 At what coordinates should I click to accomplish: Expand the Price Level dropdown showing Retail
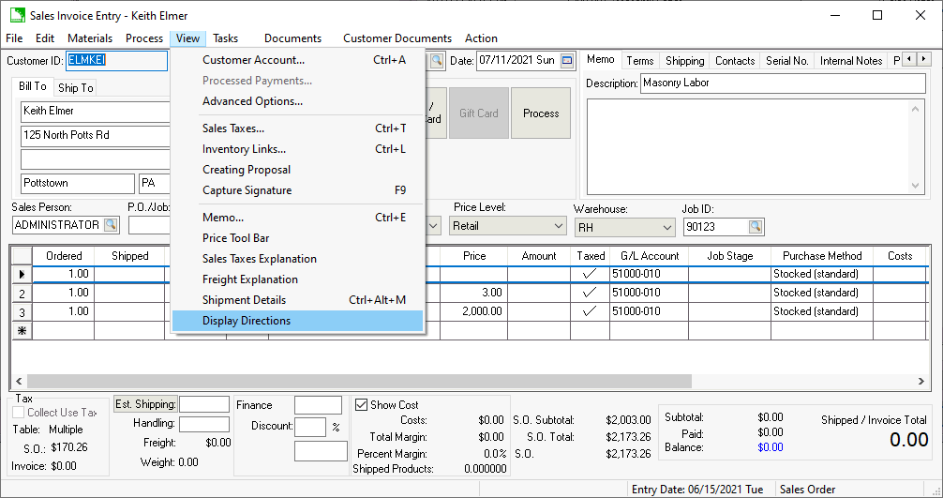pos(558,226)
